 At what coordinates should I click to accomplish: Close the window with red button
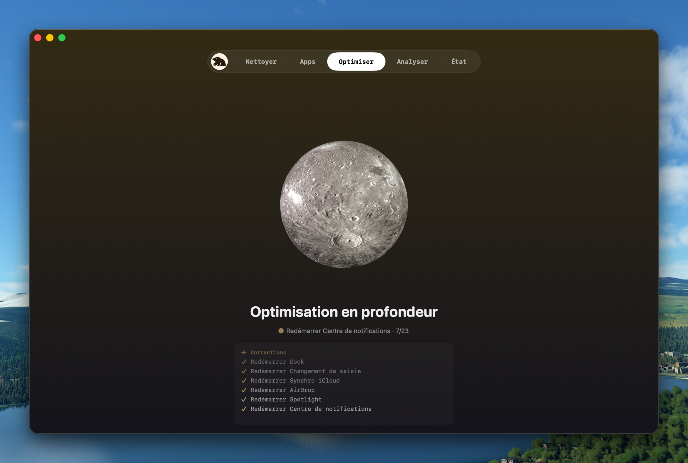pyautogui.click(x=38, y=38)
